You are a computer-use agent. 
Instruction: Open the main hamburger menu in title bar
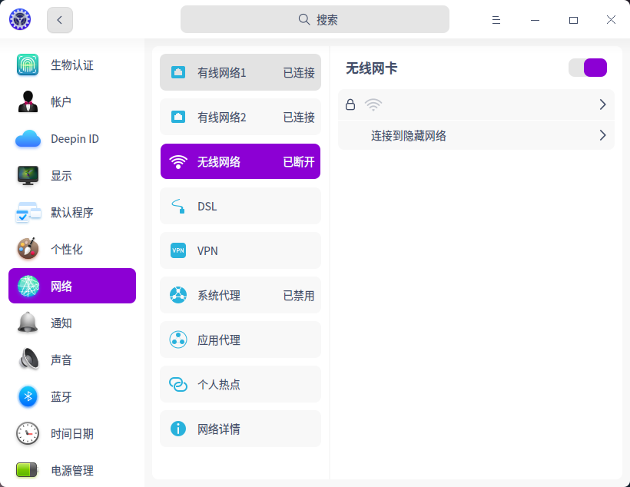pos(496,20)
